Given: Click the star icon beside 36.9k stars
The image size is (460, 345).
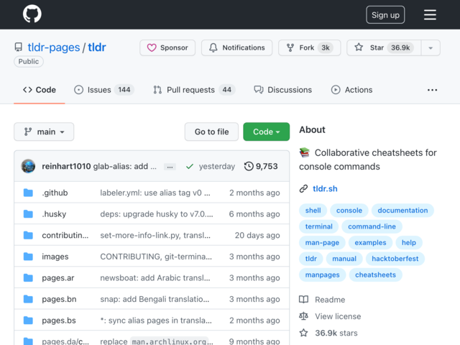Looking at the screenshot, I should tap(303, 333).
